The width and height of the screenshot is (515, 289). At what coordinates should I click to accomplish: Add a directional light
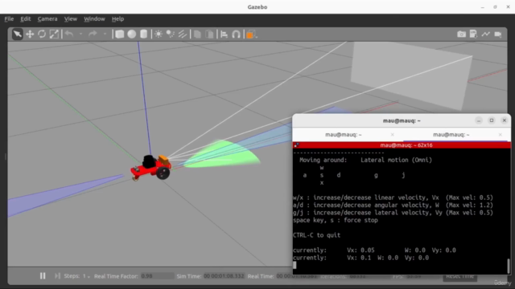[183, 34]
